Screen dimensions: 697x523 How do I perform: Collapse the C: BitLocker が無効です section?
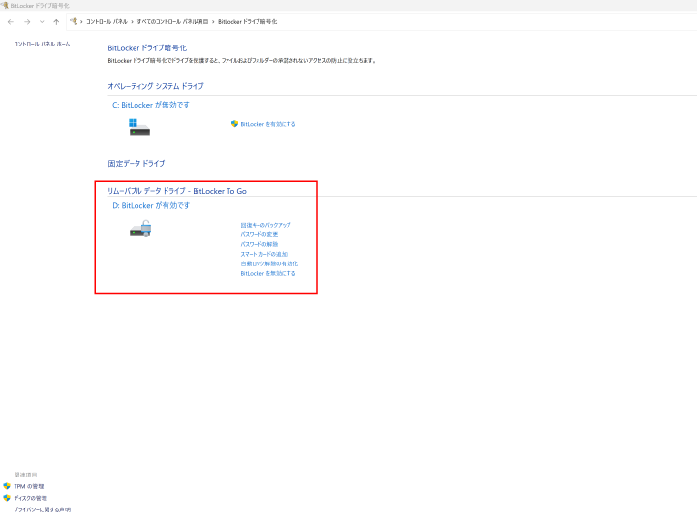point(151,105)
